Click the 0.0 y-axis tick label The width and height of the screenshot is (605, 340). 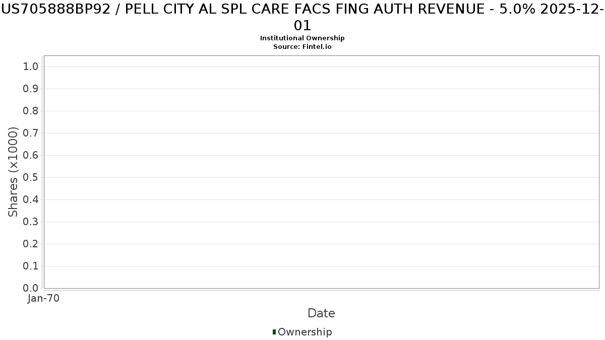coord(31,288)
